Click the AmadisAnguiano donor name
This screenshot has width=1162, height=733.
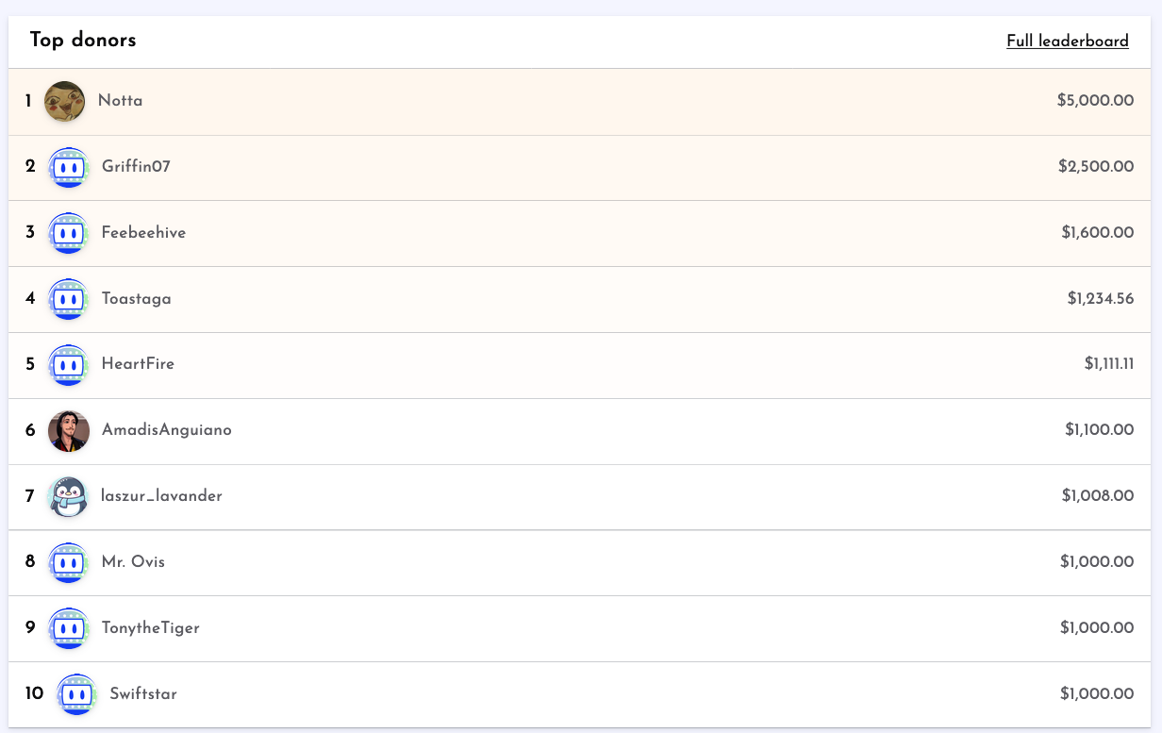(166, 430)
